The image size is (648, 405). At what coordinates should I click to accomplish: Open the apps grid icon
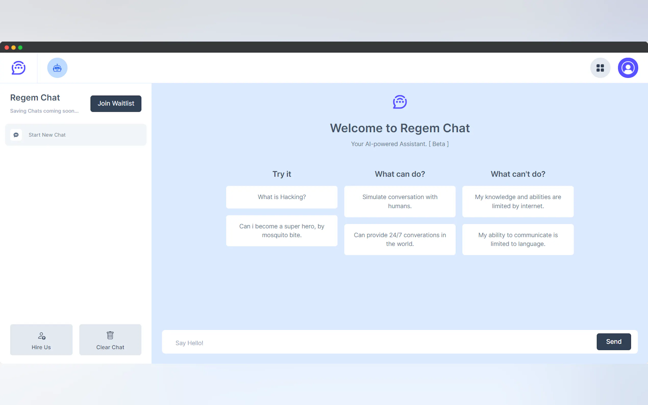600,68
